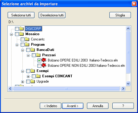This screenshot has width=138, height=113.
Task: Click the horizontal scrollbar thumb
Action: pos(66,89)
